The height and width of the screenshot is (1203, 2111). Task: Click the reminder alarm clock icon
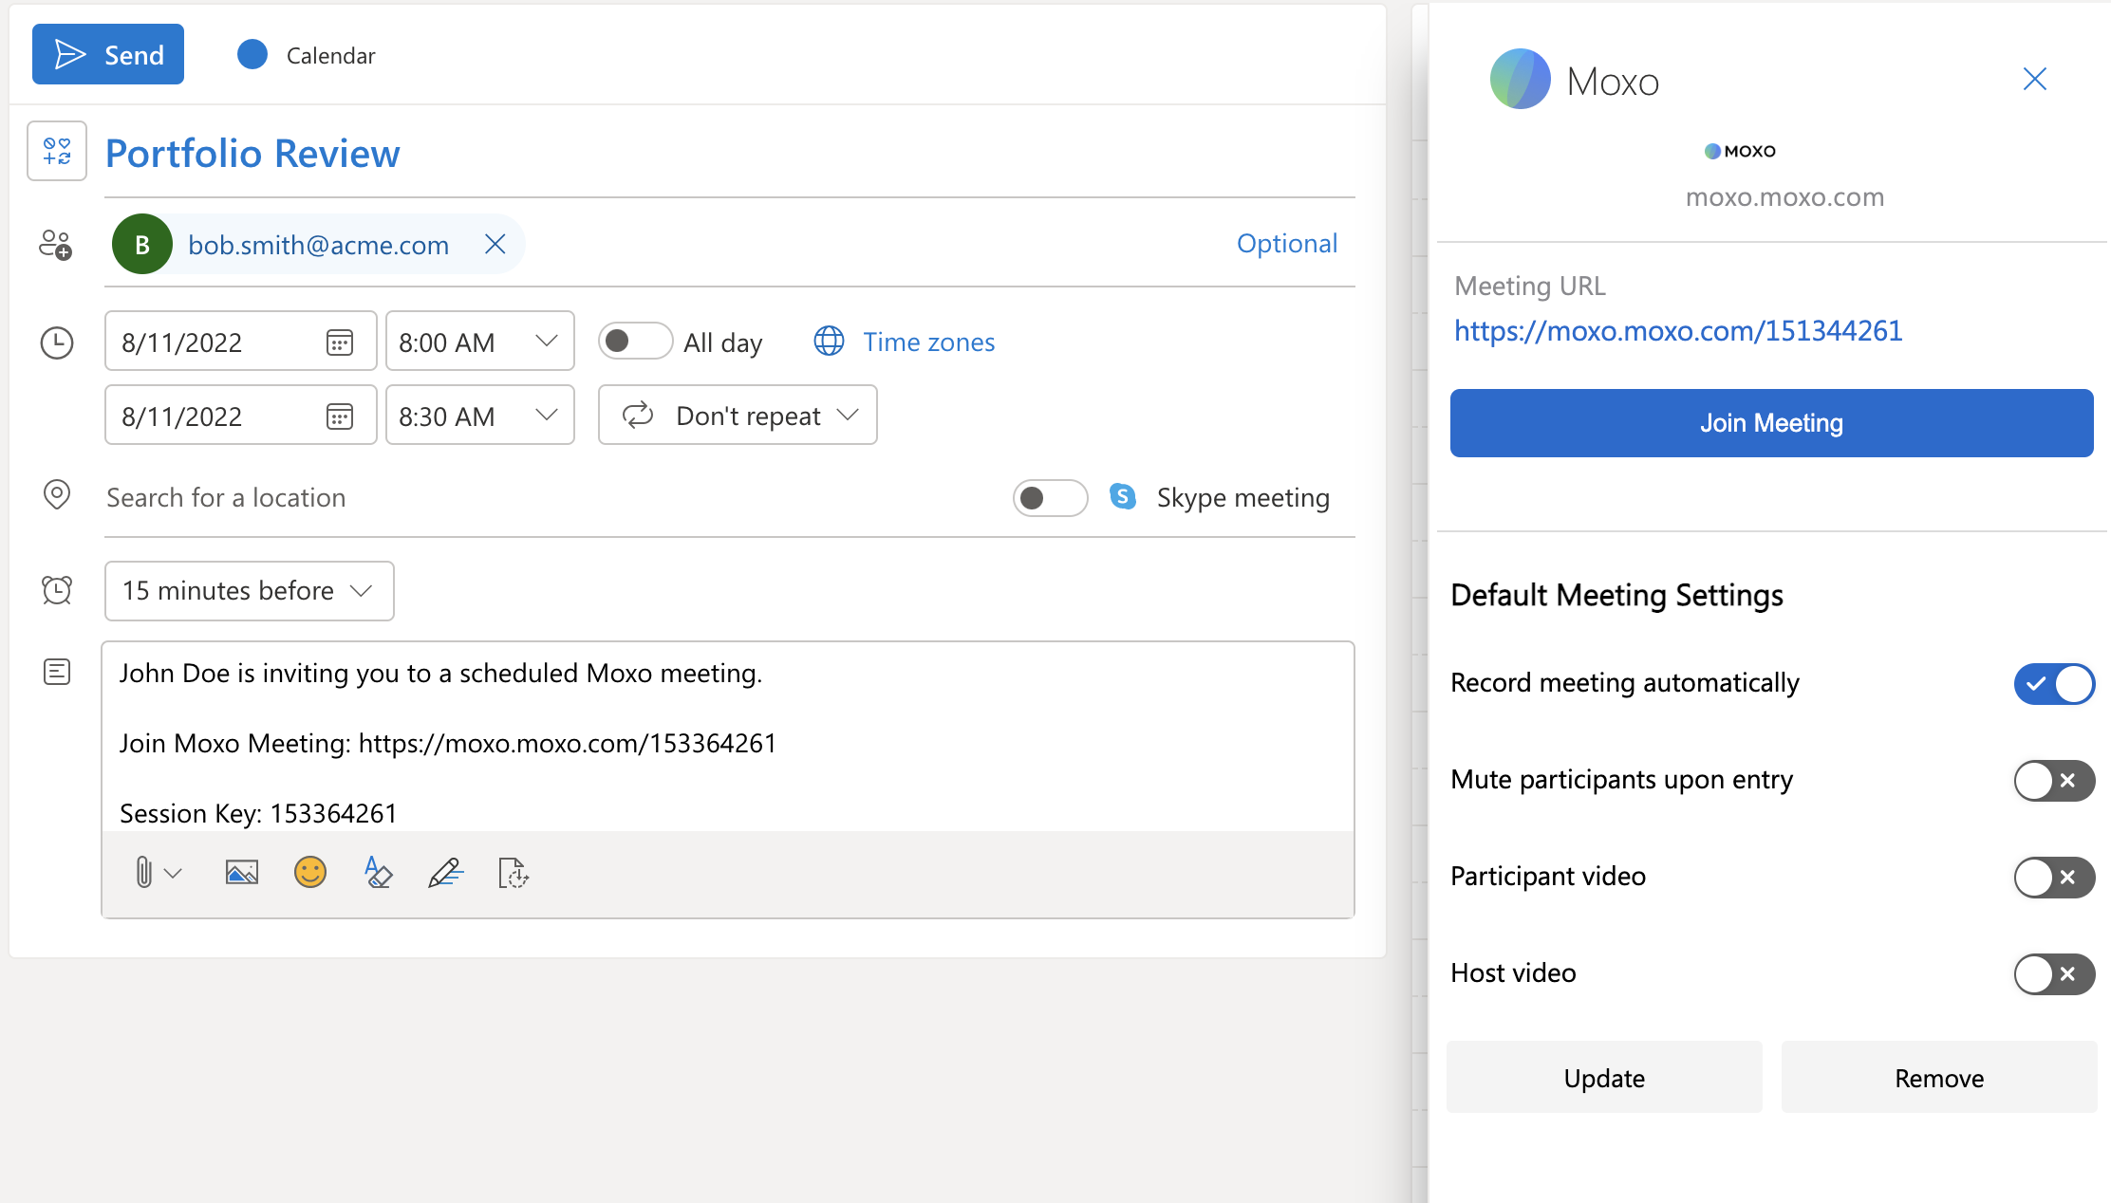click(x=57, y=590)
